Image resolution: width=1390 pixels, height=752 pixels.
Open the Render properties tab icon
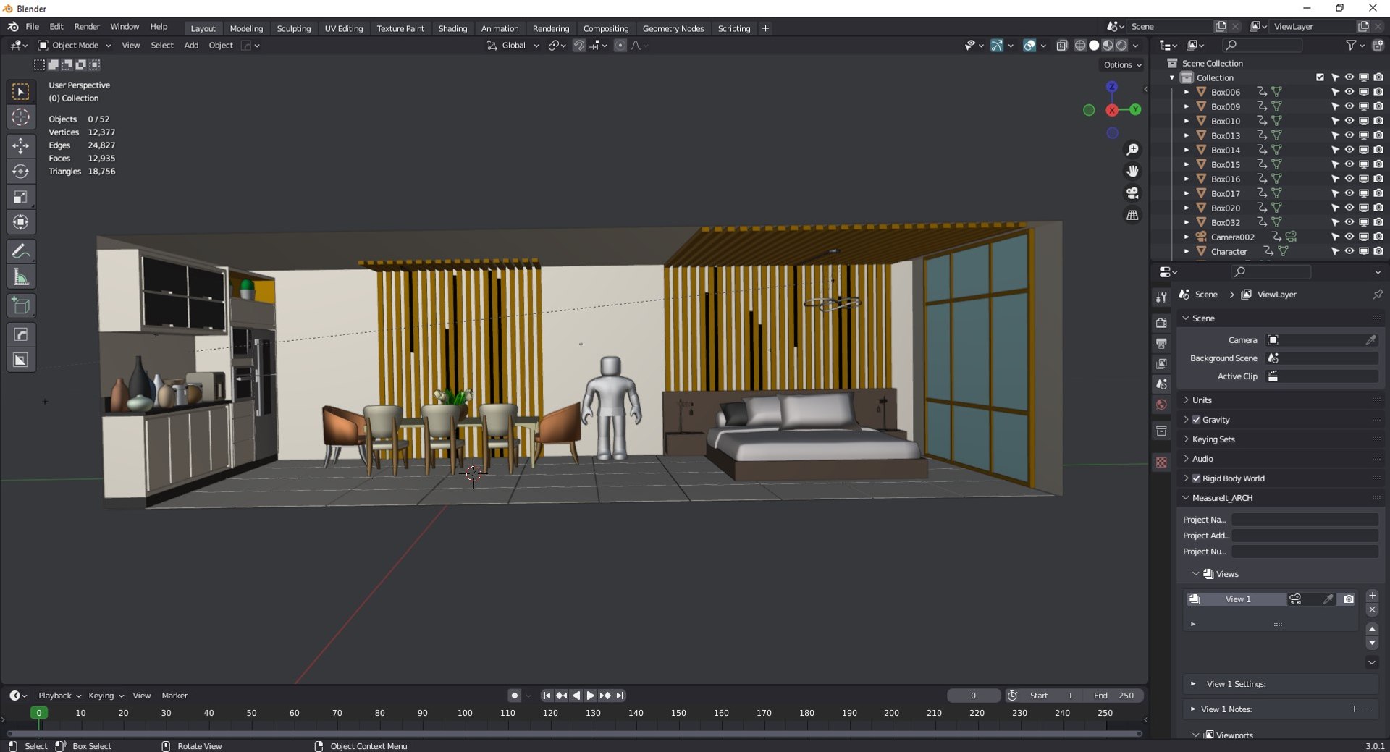(1162, 323)
